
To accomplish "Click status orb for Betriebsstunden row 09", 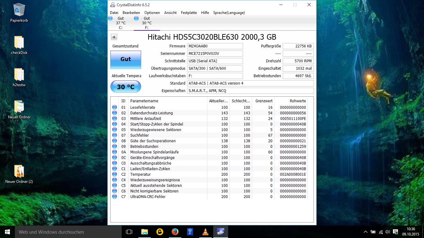I will pyautogui.click(x=115, y=147).
